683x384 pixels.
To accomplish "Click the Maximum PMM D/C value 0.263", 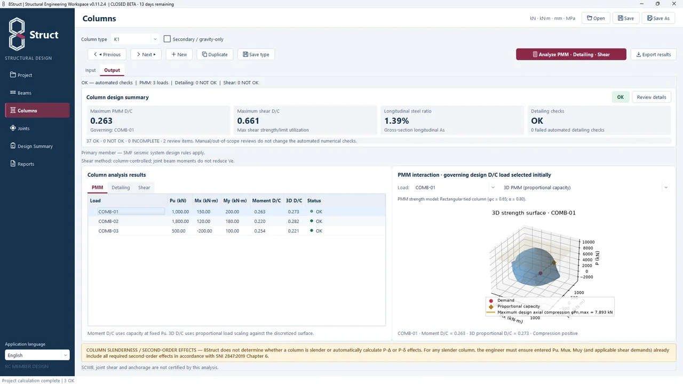I will tap(101, 121).
